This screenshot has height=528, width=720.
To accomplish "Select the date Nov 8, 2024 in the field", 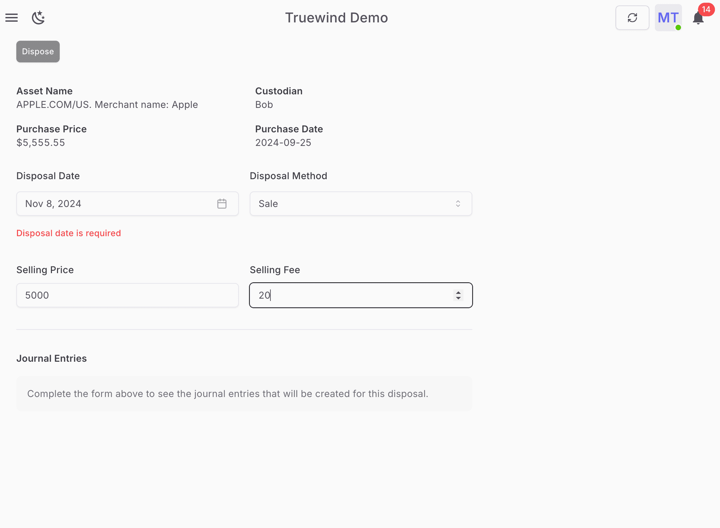I will pyautogui.click(x=53, y=203).
